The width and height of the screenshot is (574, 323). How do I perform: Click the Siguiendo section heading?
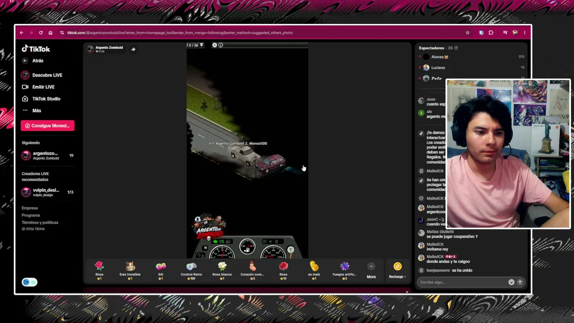click(30, 143)
